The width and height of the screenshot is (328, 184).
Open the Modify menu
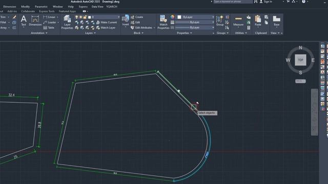(x=25, y=7)
